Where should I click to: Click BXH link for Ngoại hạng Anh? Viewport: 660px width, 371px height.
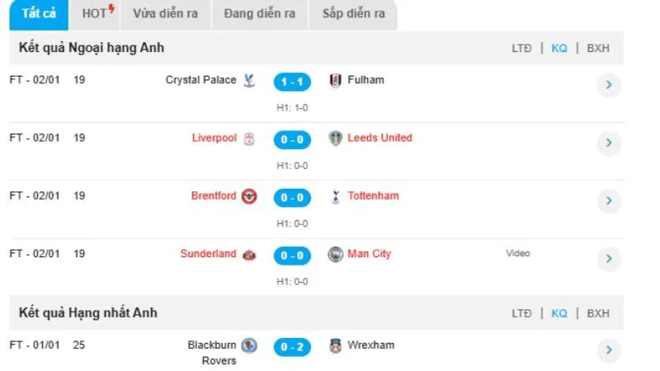click(598, 49)
